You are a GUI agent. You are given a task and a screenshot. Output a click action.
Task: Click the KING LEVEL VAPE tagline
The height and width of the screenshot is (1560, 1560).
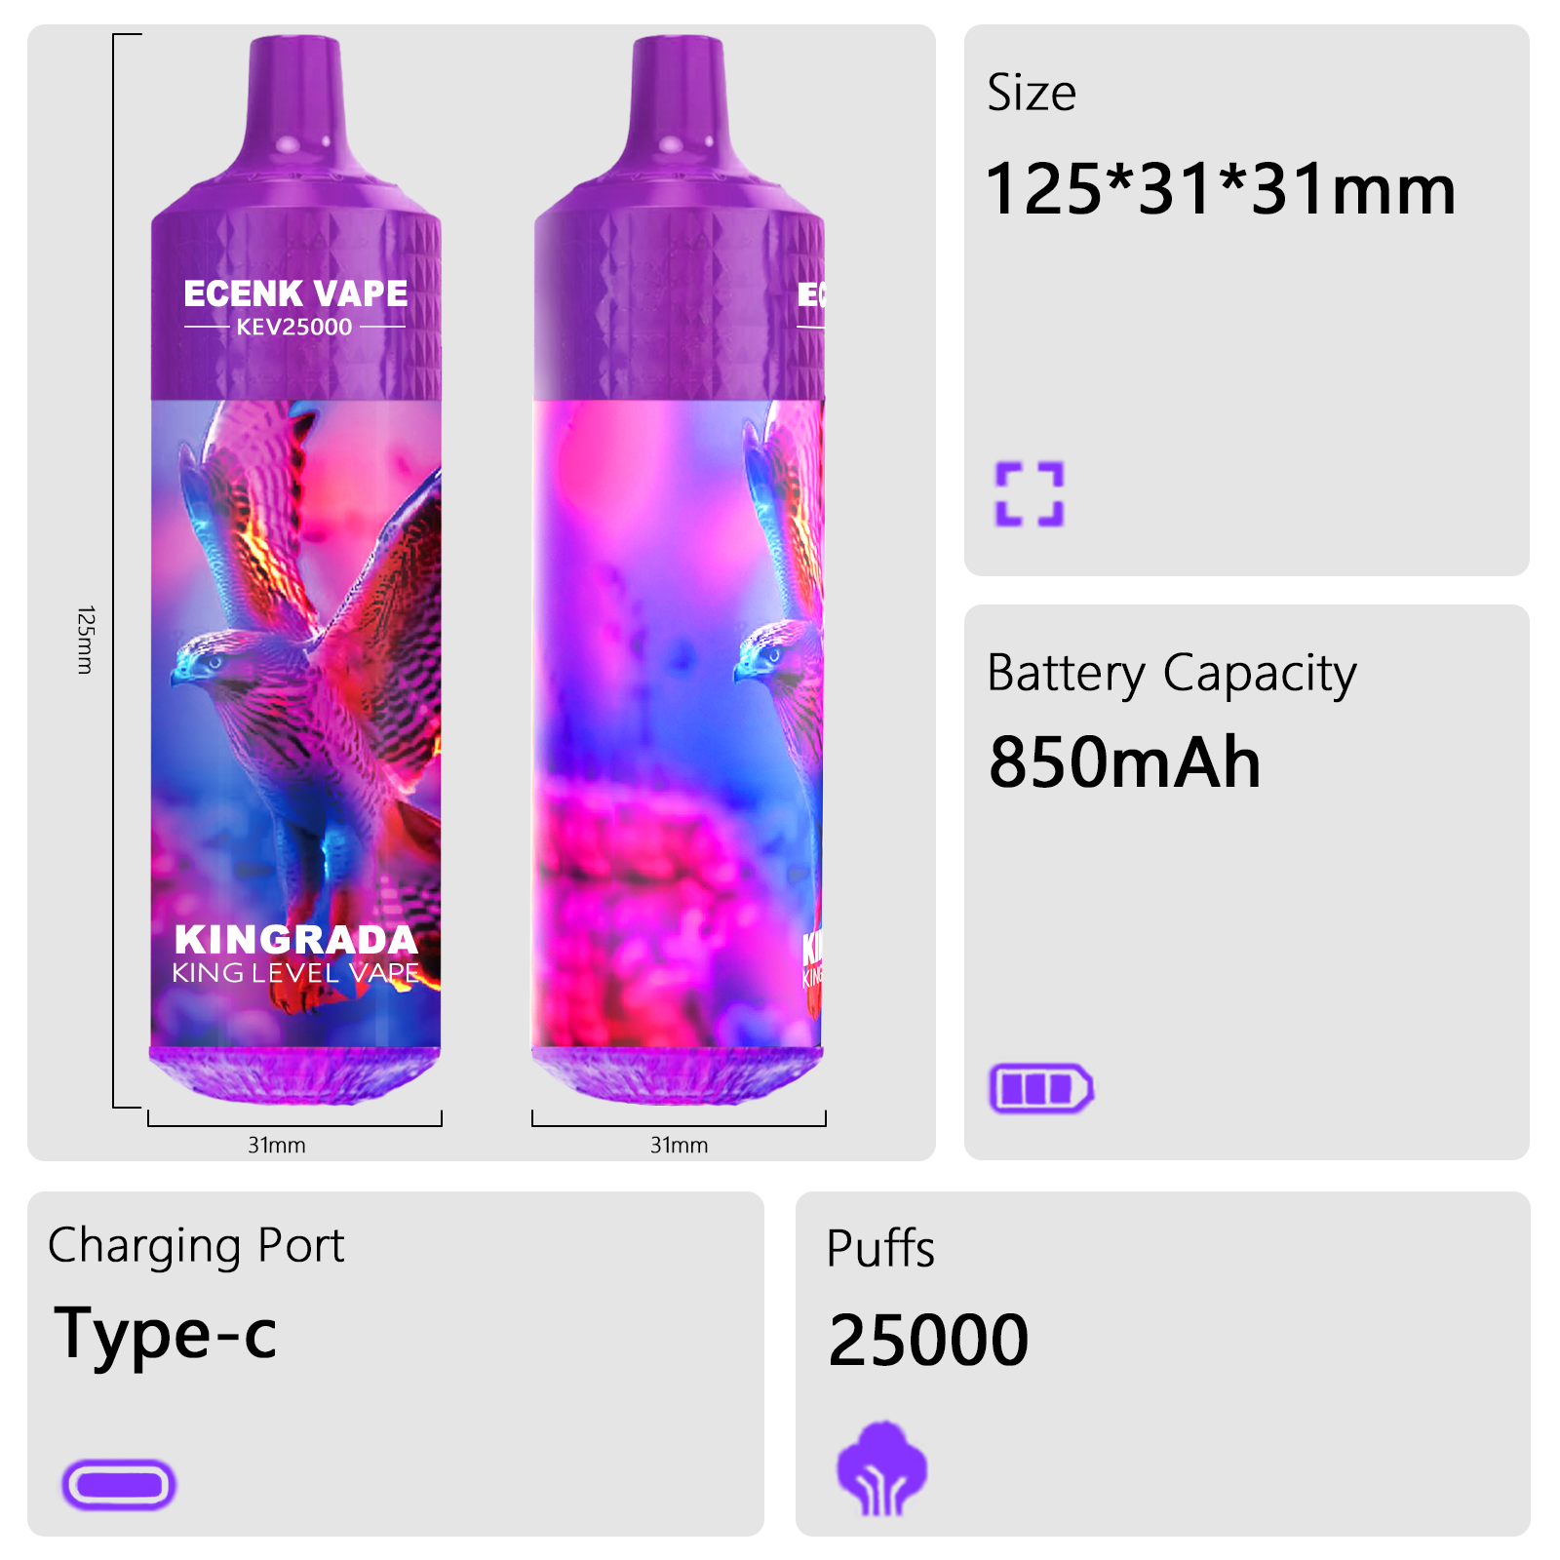295,973
